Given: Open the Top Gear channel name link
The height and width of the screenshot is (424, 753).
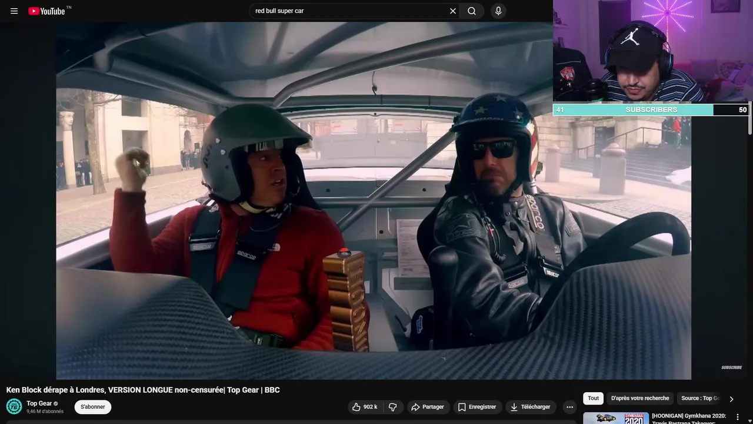Looking at the screenshot, I should coord(39,403).
